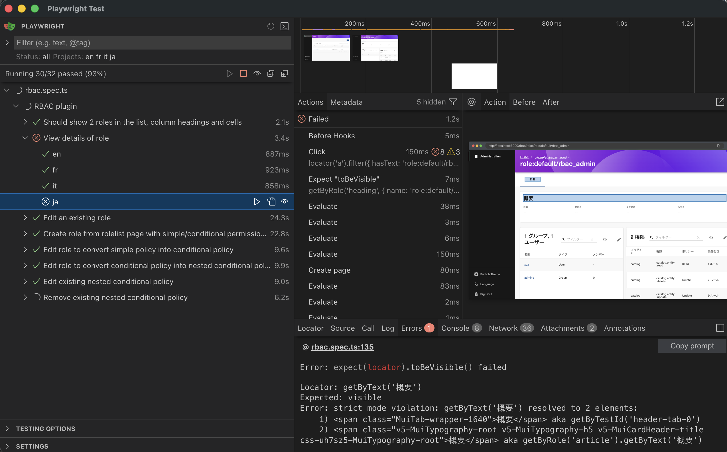Focus the test filter text field
This screenshot has width=727, height=452.
click(153, 43)
